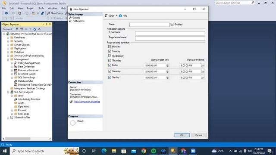Toggle the Sunday checkbox

click(110, 77)
